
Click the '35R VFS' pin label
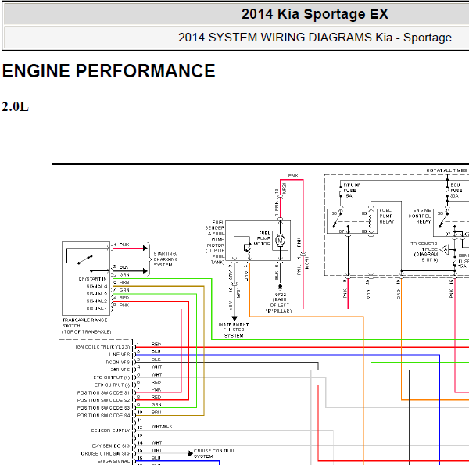(120, 370)
